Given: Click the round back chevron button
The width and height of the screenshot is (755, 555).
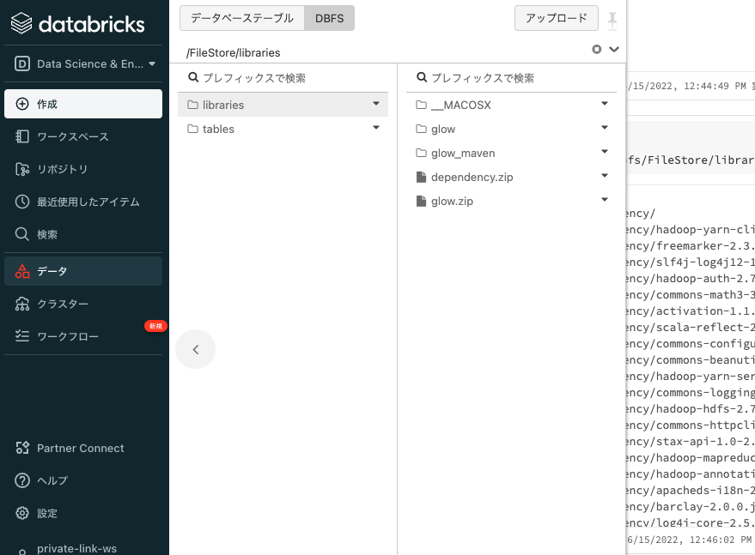Looking at the screenshot, I should 196,349.
